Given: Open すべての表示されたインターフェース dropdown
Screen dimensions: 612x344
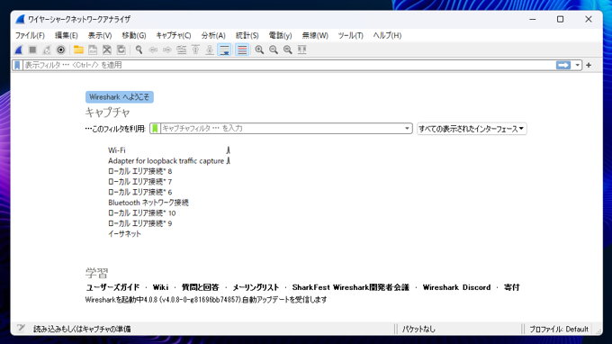Looking at the screenshot, I should tap(472, 129).
